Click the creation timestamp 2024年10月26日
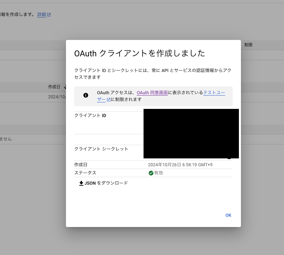The height and width of the screenshot is (255, 284). pos(179,165)
